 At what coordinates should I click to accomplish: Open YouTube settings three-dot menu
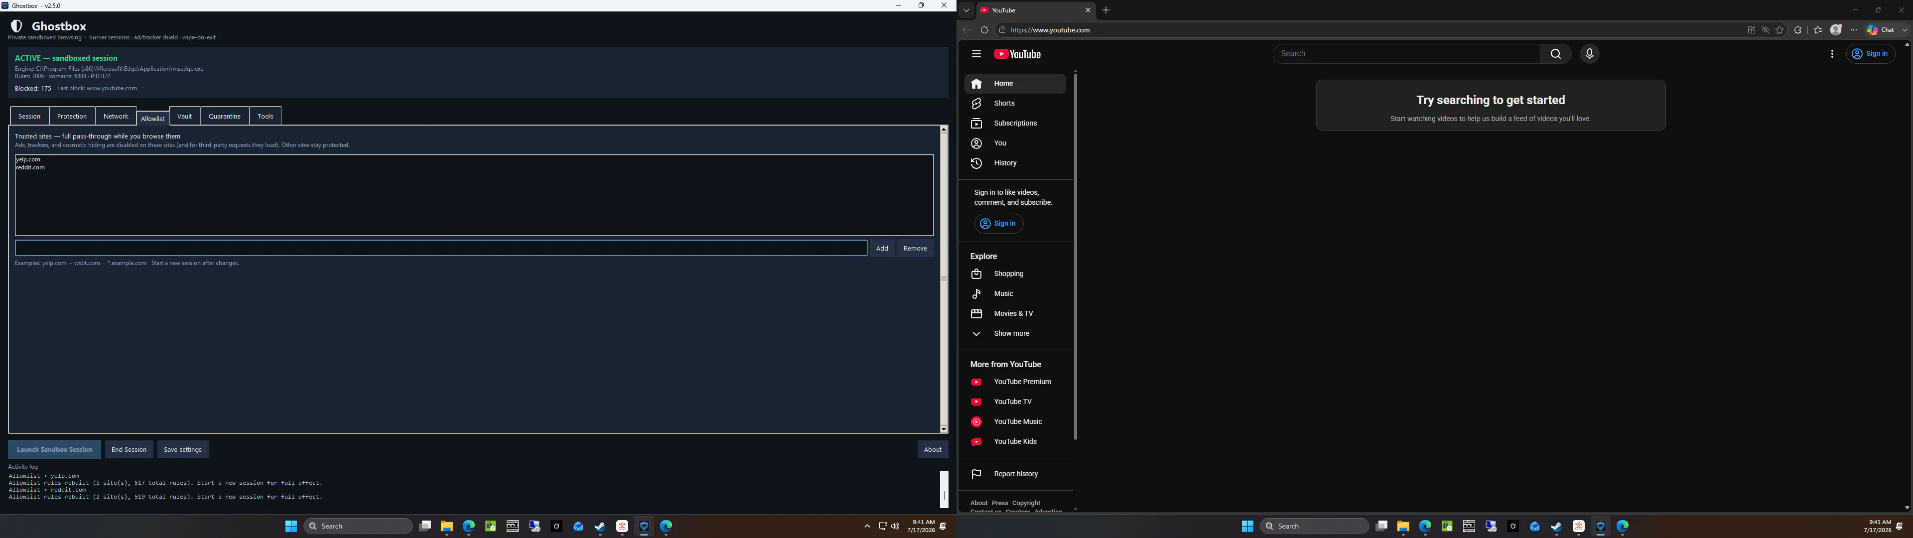(1832, 54)
